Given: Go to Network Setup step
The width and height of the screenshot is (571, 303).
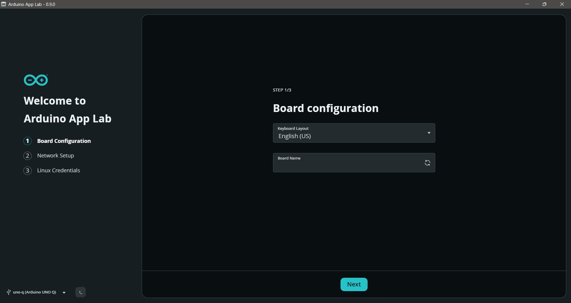Looking at the screenshot, I should tap(49, 156).
